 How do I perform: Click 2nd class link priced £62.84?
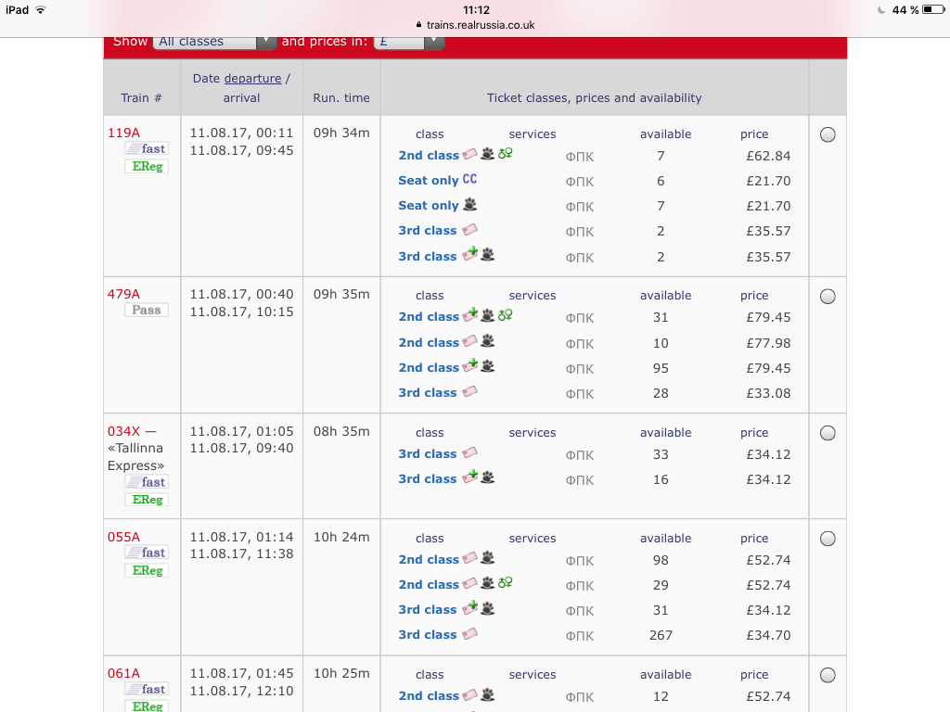pyautogui.click(x=429, y=156)
